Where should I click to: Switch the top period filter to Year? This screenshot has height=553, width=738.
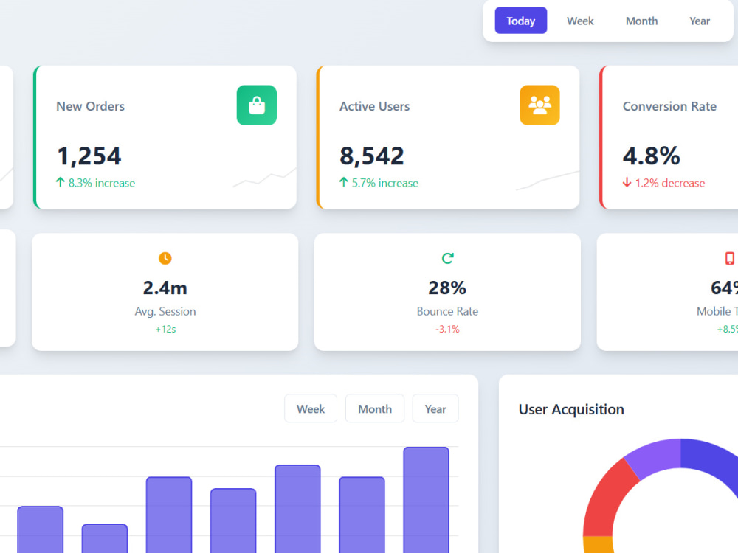pos(700,21)
